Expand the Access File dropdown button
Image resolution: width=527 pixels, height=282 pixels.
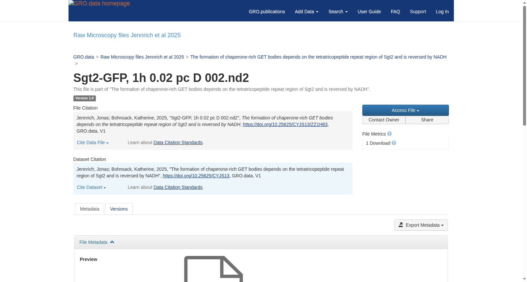pyautogui.click(x=405, y=110)
